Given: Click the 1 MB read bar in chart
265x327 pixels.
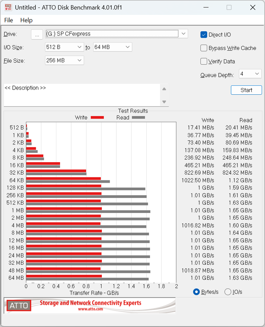Looking at the screenshot, I should pos(88,211).
